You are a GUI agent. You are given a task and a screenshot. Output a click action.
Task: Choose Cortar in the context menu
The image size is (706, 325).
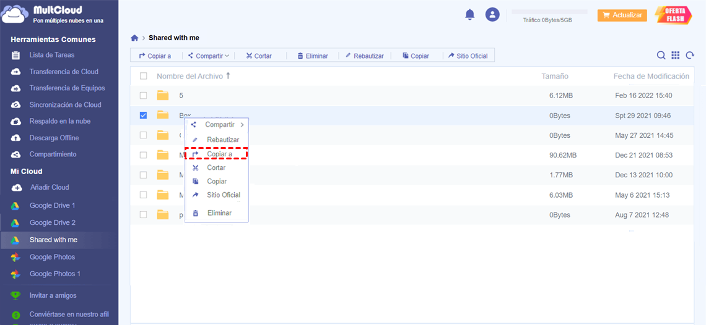217,167
